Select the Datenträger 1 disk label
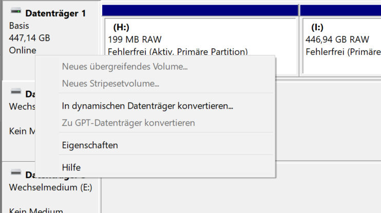This screenshot has width=381, height=213. pos(55,13)
